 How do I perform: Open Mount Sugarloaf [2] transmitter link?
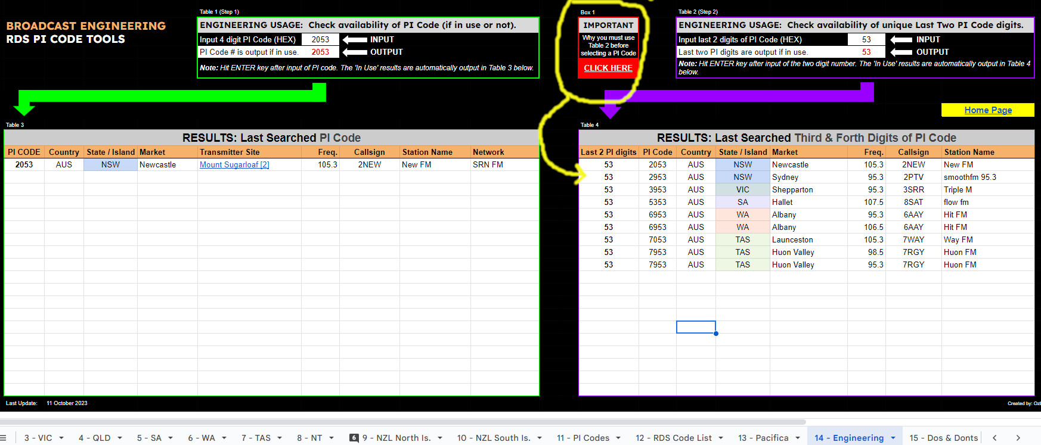click(234, 165)
